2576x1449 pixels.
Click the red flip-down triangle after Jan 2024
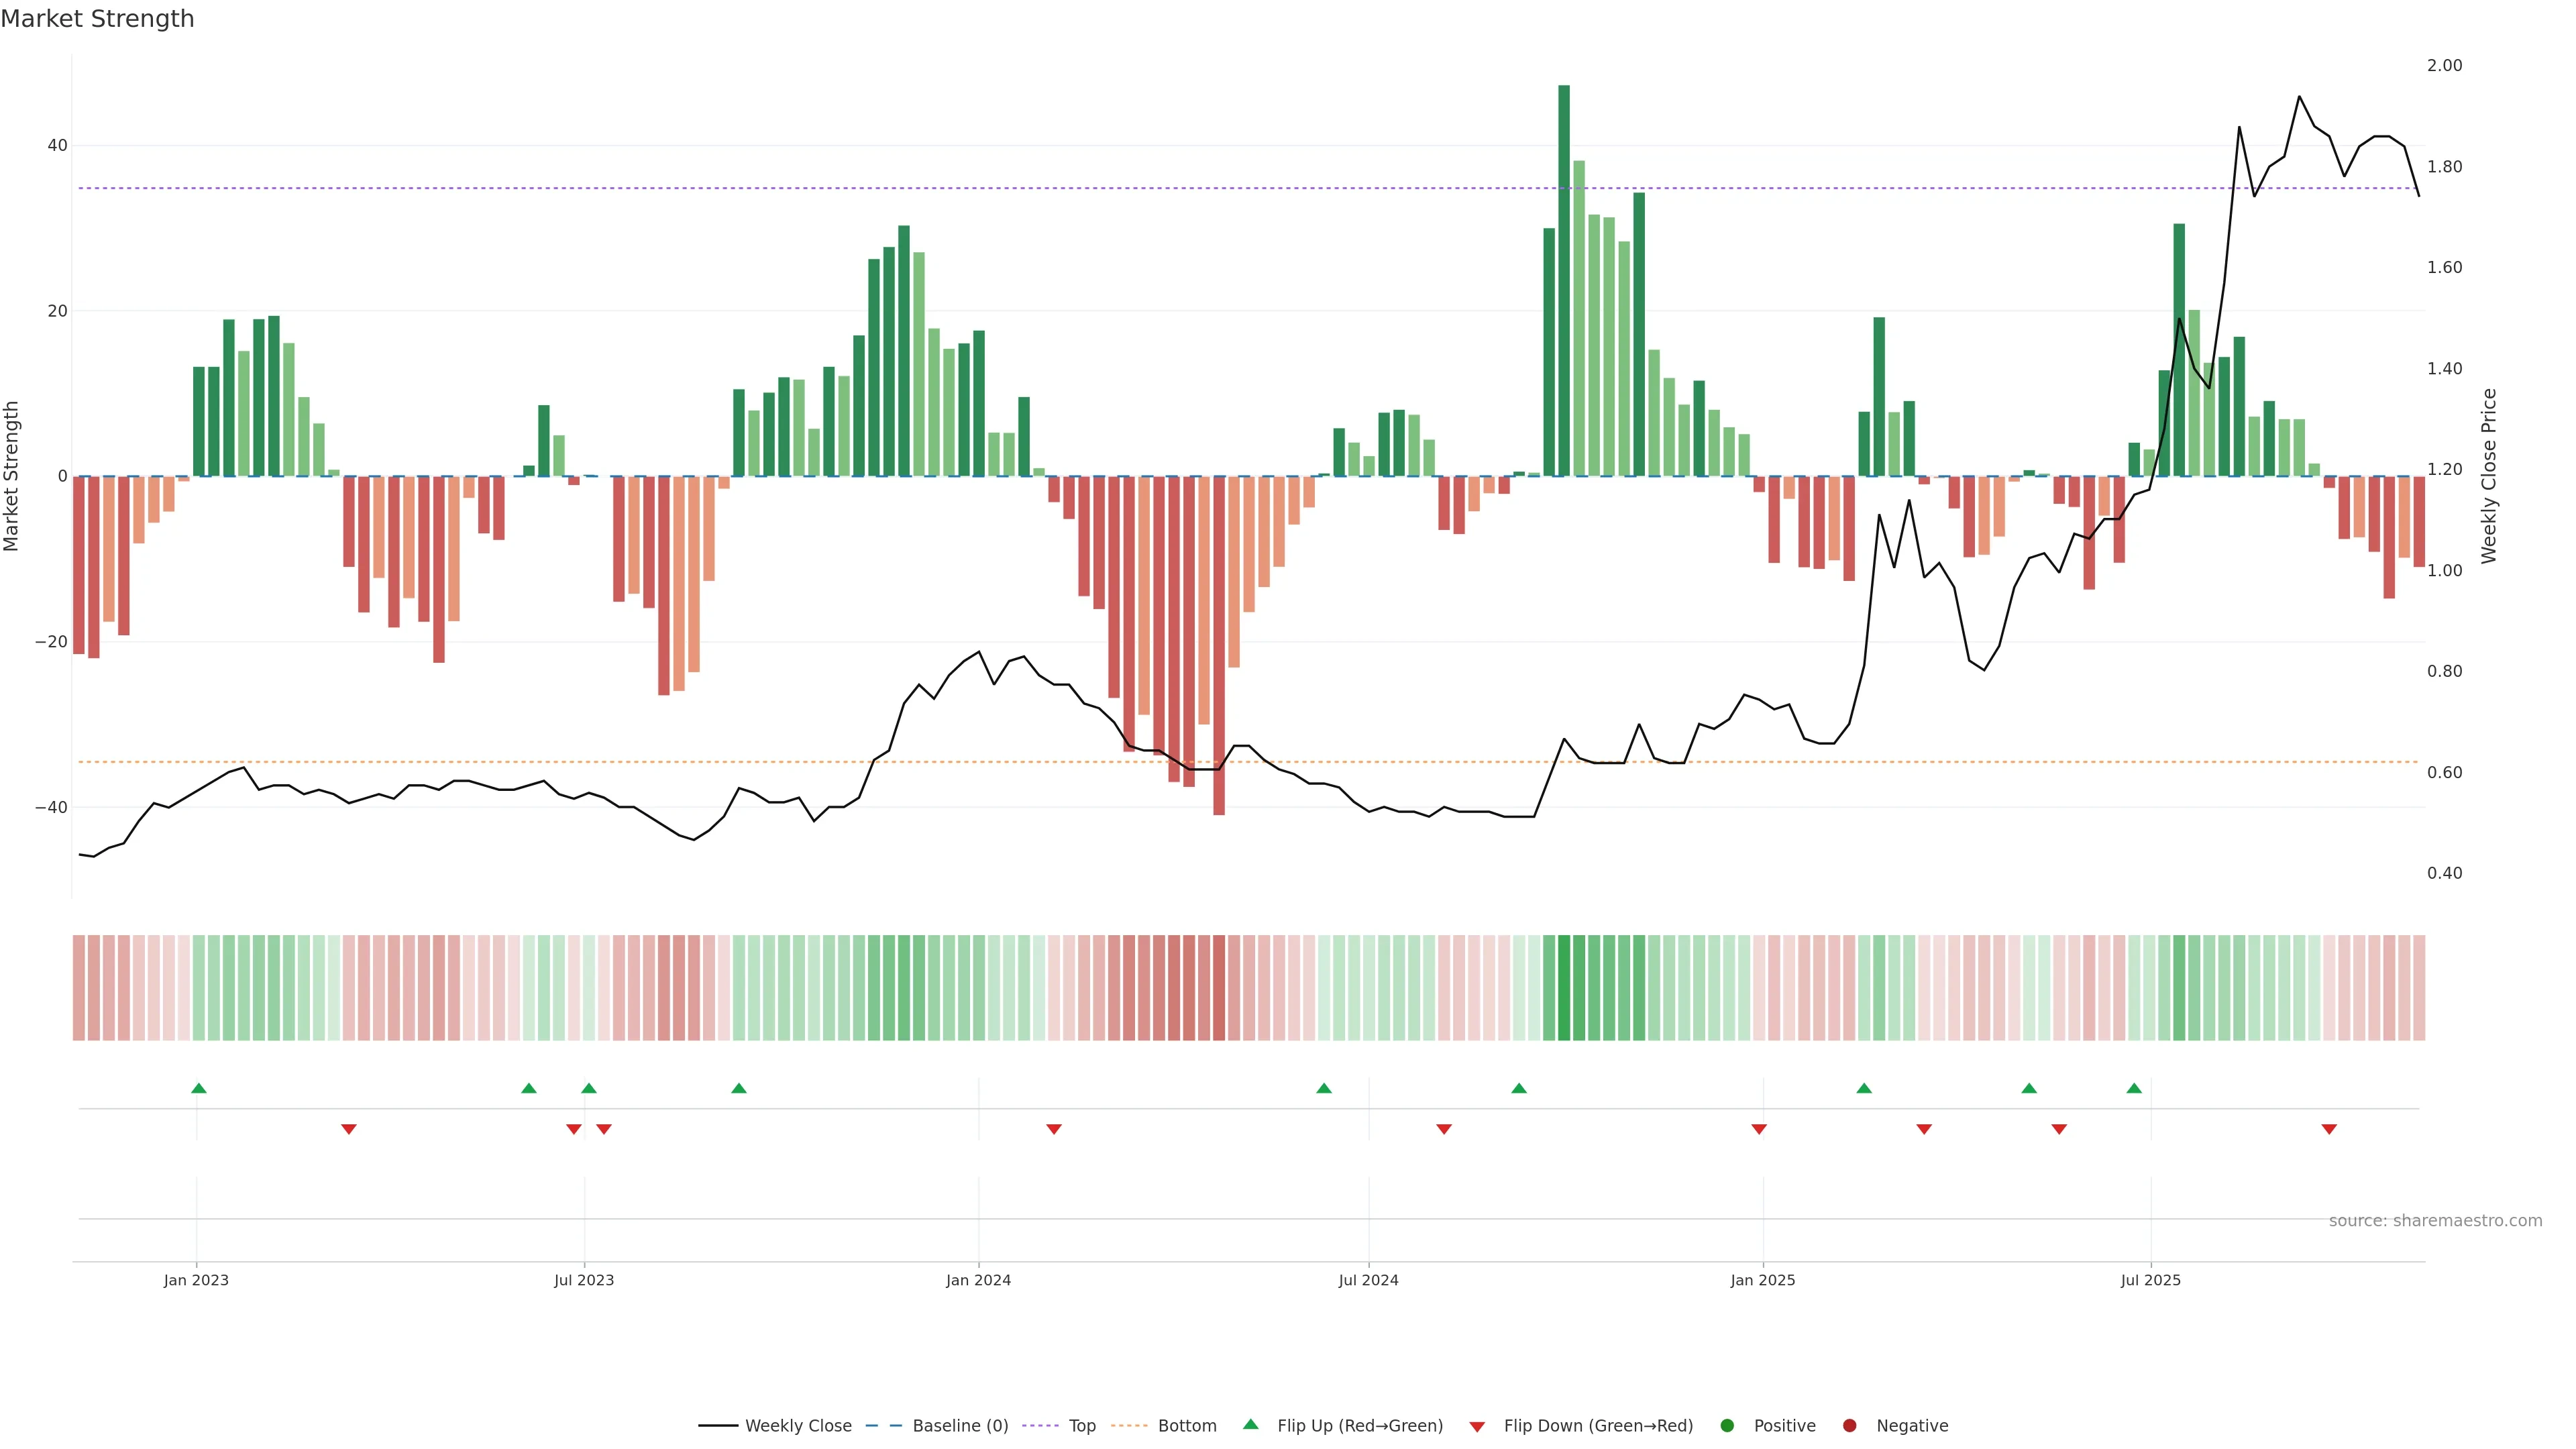tap(1054, 1129)
